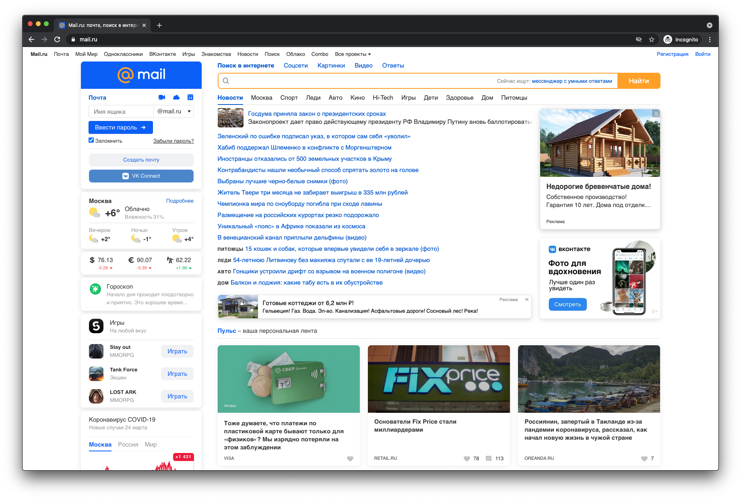Open the browser tab search dropdown arrow
741x500 pixels.
(710, 25)
